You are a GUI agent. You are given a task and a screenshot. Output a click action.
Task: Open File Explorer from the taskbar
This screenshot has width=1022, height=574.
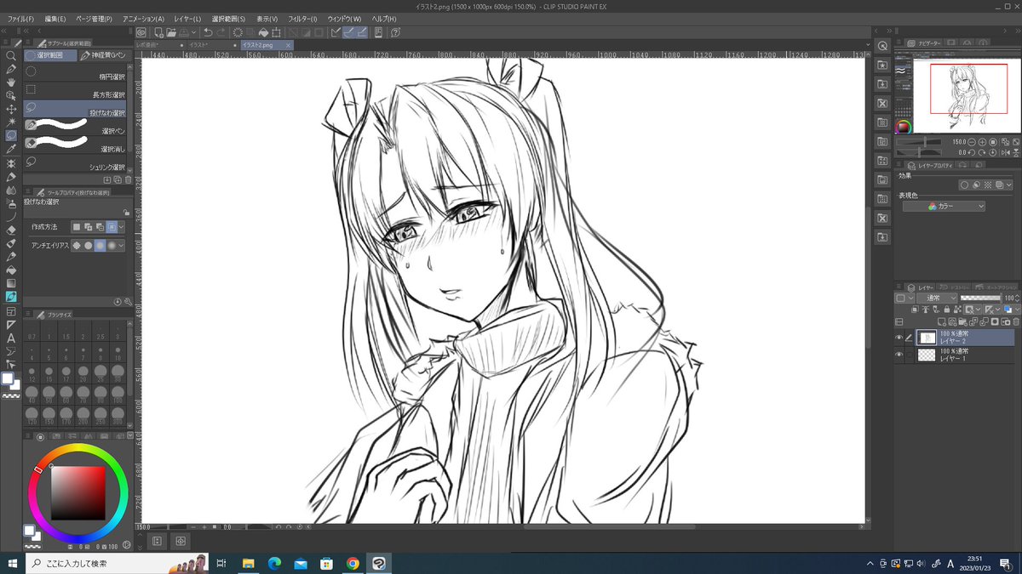[248, 563]
